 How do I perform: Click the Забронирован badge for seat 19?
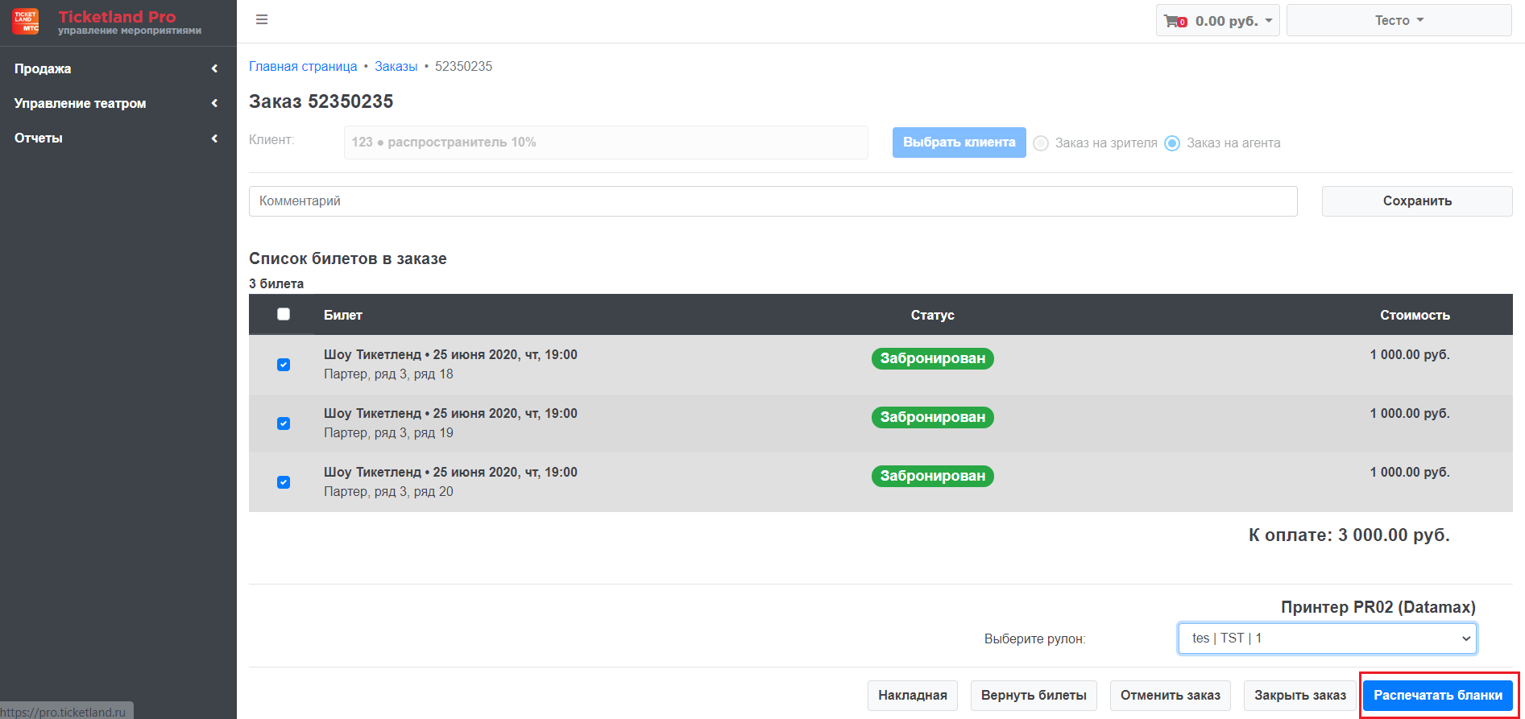tap(932, 417)
